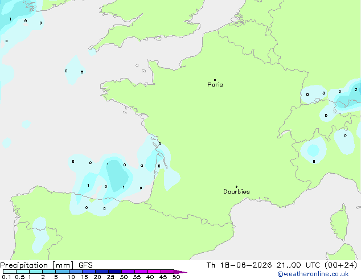Click the '50' legend scale label

176,277
